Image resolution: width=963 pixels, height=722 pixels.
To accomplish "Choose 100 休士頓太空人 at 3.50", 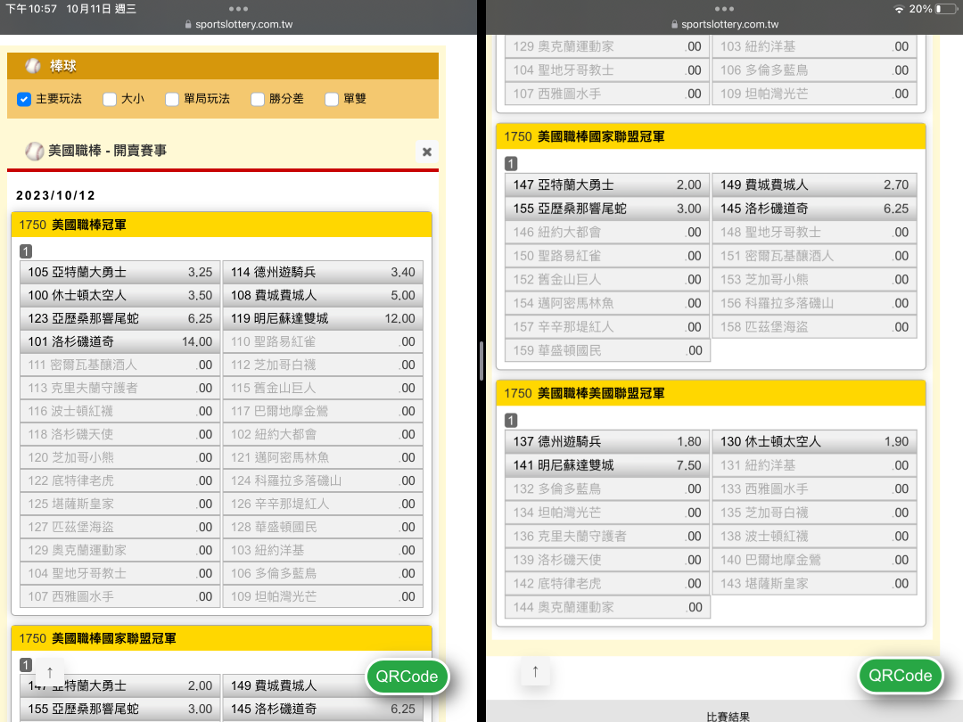I will tap(119, 295).
